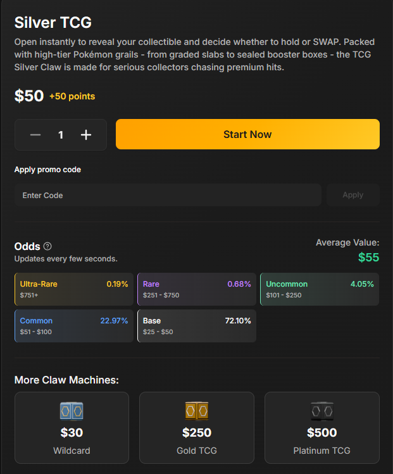Open the $30 Wildcard claw machine card
The height and width of the screenshot is (474, 393).
point(72,428)
